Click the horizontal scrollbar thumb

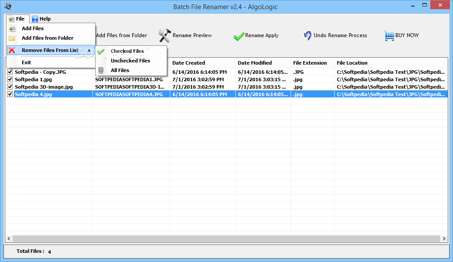pos(226,238)
